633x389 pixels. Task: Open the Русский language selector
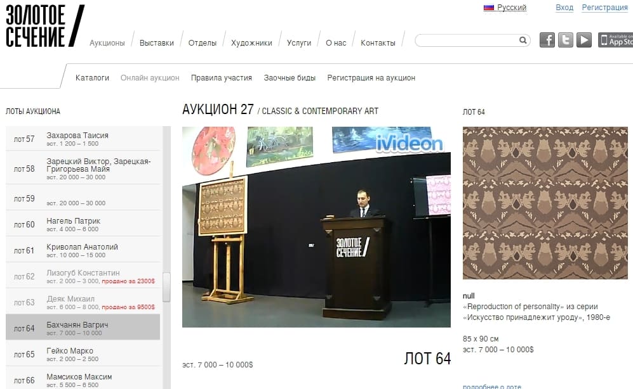512,7
